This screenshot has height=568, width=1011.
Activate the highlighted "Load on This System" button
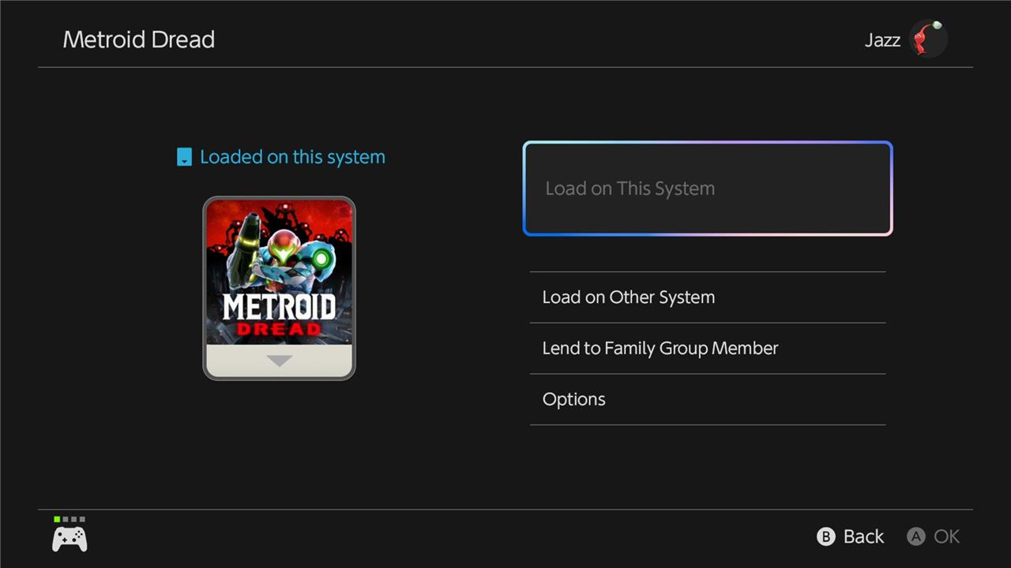point(707,189)
